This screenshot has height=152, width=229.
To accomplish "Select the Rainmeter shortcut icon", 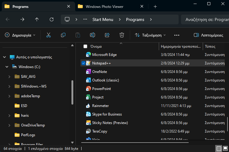I will (x=88, y=106).
